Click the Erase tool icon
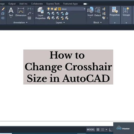The image size is (134, 134). 3,9
